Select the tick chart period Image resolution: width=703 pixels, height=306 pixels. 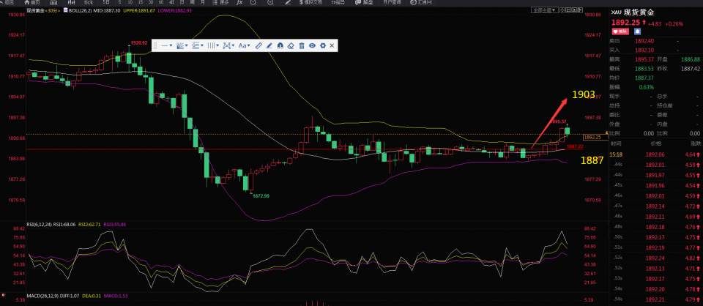(89, 2)
